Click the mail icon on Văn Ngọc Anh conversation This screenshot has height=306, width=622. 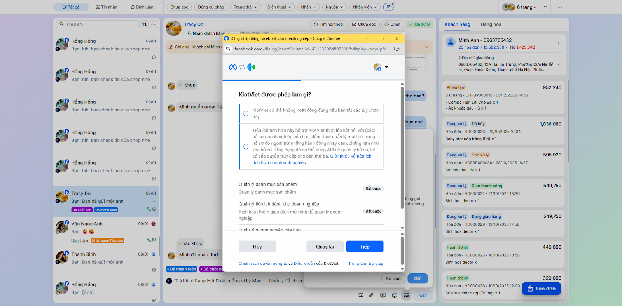pos(154,240)
